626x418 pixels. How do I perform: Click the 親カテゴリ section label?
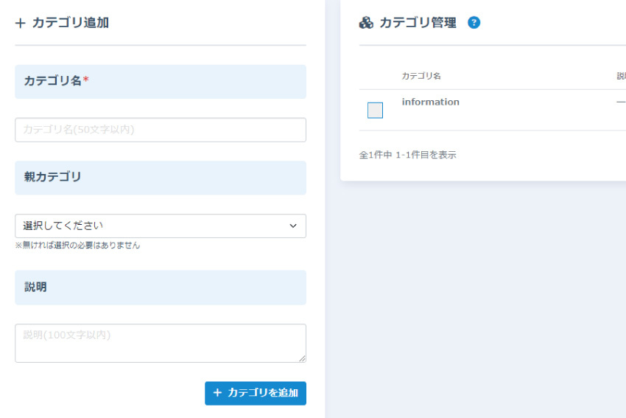52,177
